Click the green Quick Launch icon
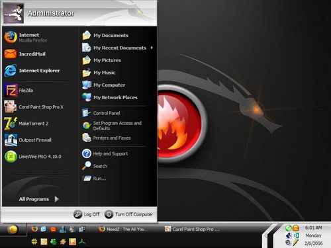The width and height of the screenshot is (331, 248). pyautogui.click(x=54, y=242)
